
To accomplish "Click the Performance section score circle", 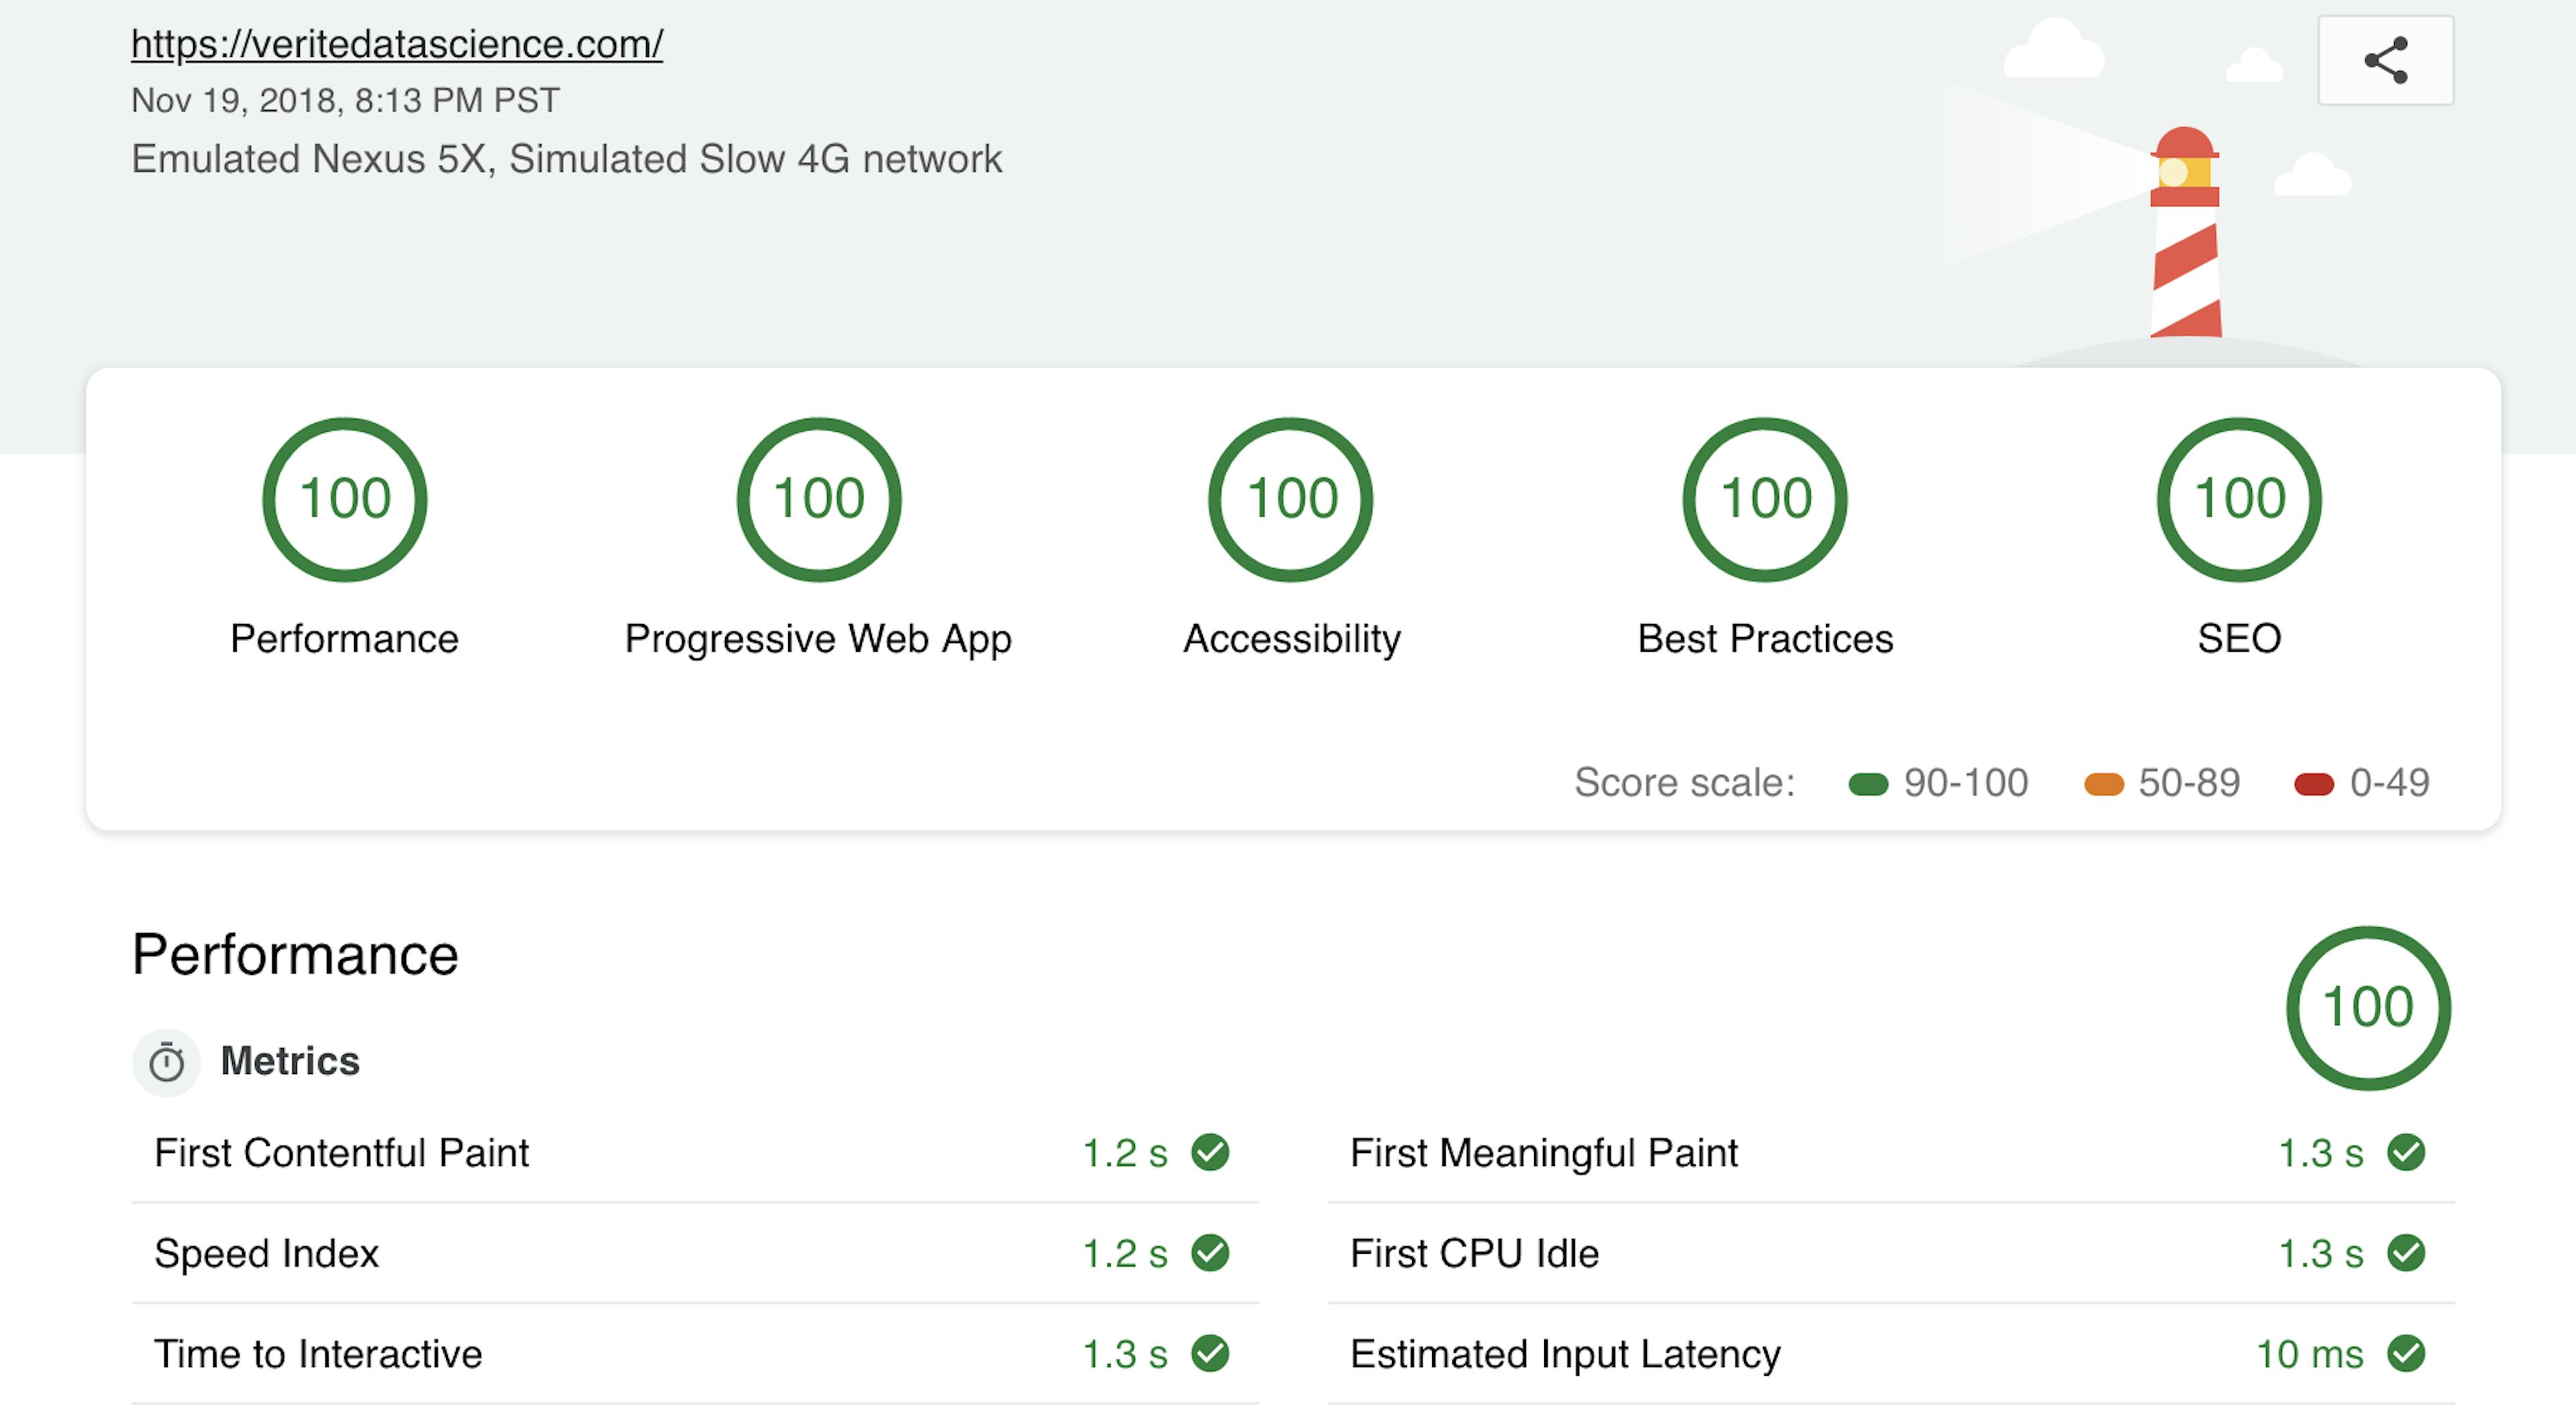I will click(x=2367, y=1007).
